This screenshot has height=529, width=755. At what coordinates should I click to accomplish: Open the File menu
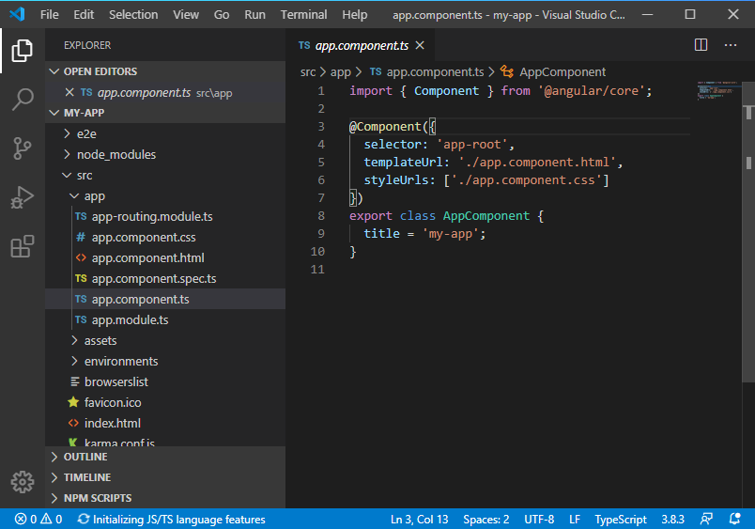click(x=49, y=14)
